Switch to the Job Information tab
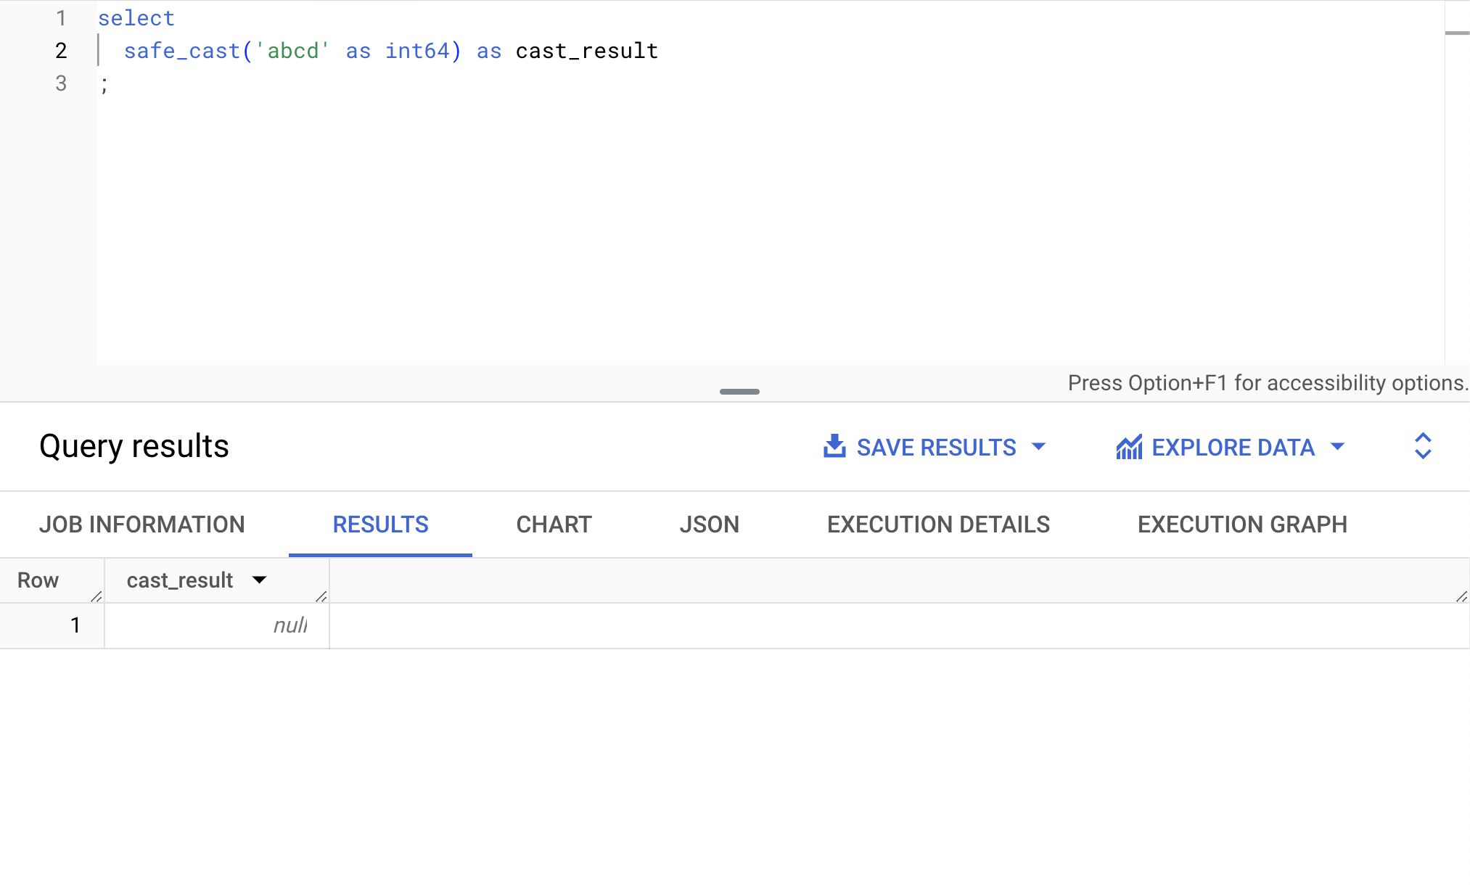The width and height of the screenshot is (1470, 885). tap(142, 524)
